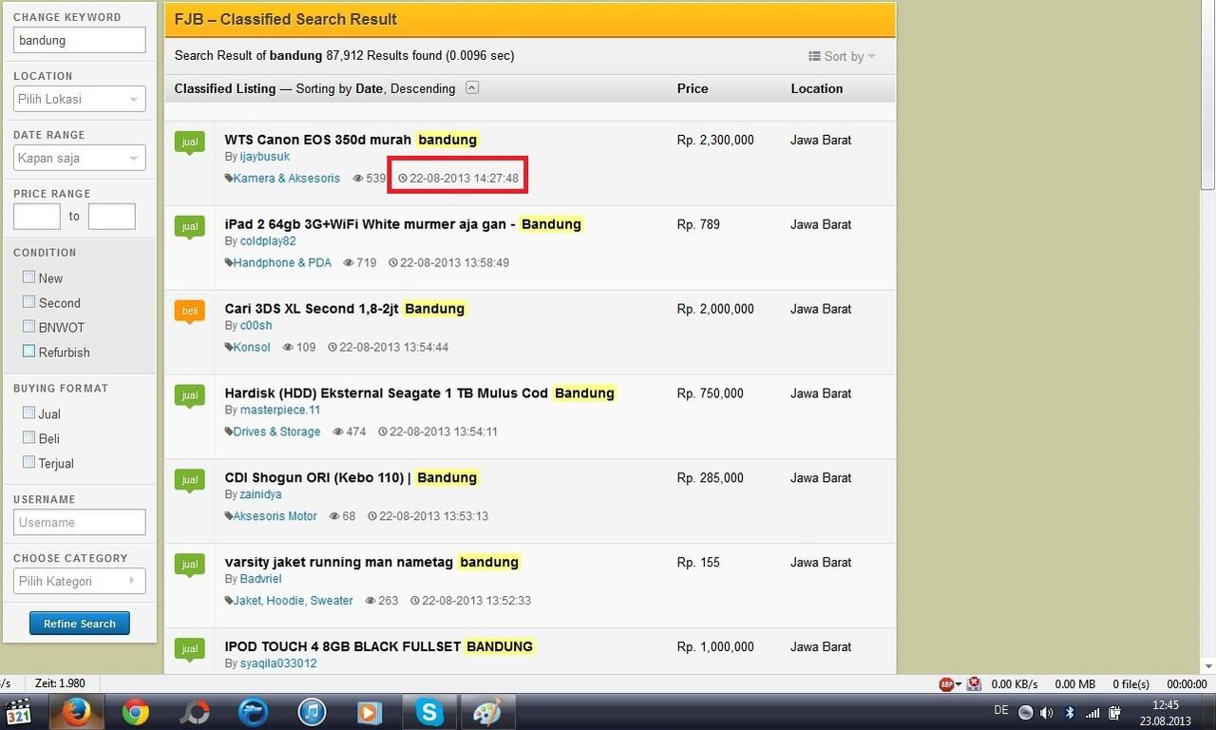Click the mail icon in the browser status bar

974,683
